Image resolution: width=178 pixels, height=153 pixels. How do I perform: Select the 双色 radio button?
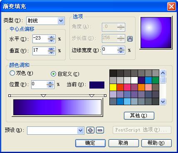(x=12, y=73)
